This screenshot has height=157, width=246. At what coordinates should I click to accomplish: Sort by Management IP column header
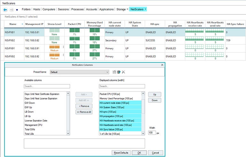coord(34,24)
